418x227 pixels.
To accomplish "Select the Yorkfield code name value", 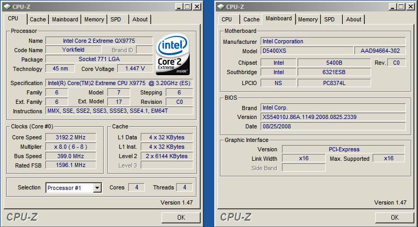I will 73,50.
